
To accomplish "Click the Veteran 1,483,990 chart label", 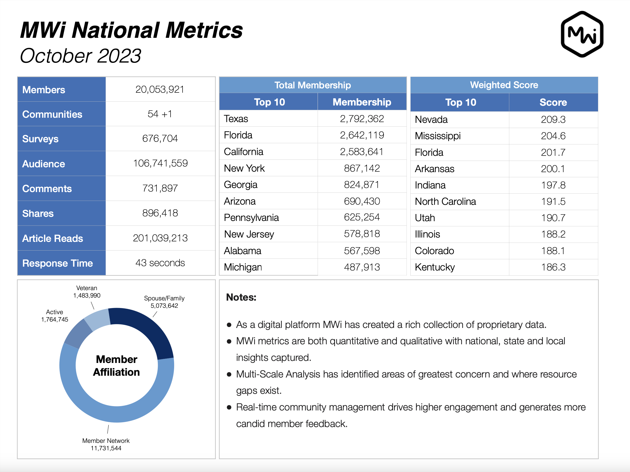I will coord(87,292).
